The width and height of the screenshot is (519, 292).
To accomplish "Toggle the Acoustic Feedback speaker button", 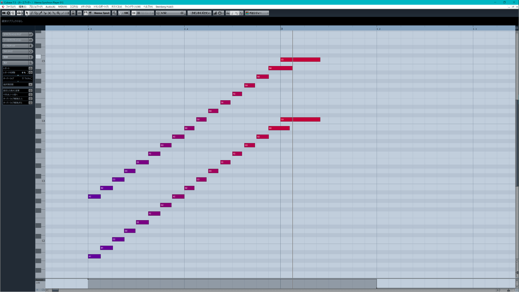I will 13,13.
